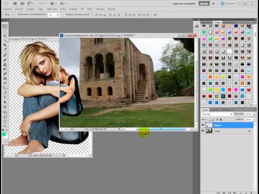The height and width of the screenshot is (194, 259).
Task: Pick the Crop tool in toolbox
Action: pyautogui.click(x=5, y=45)
